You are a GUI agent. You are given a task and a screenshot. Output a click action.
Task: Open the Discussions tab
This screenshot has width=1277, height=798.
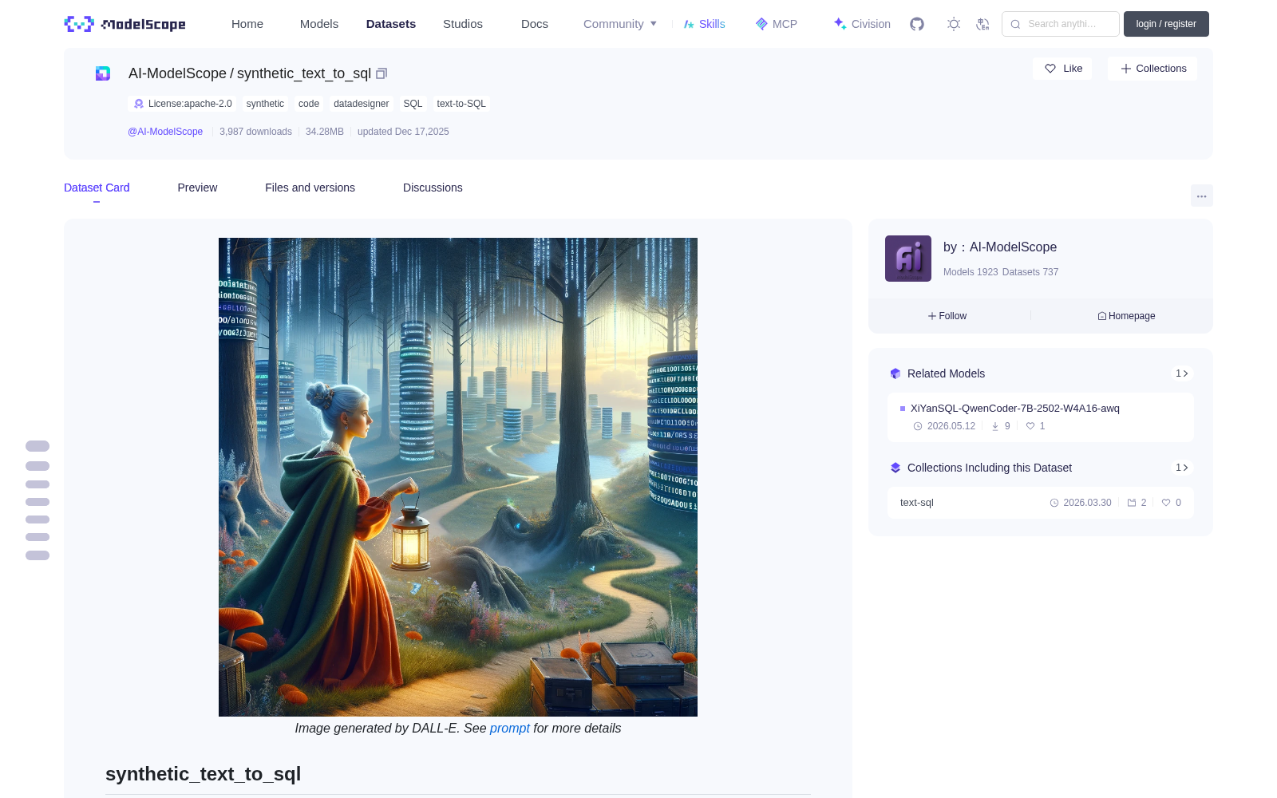tap(433, 188)
